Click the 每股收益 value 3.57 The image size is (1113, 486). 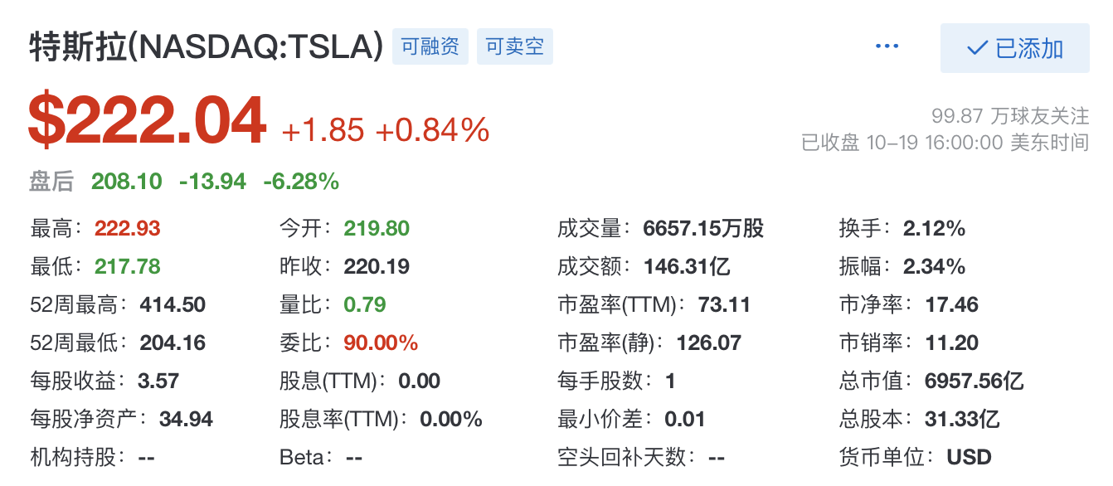[x=158, y=381]
